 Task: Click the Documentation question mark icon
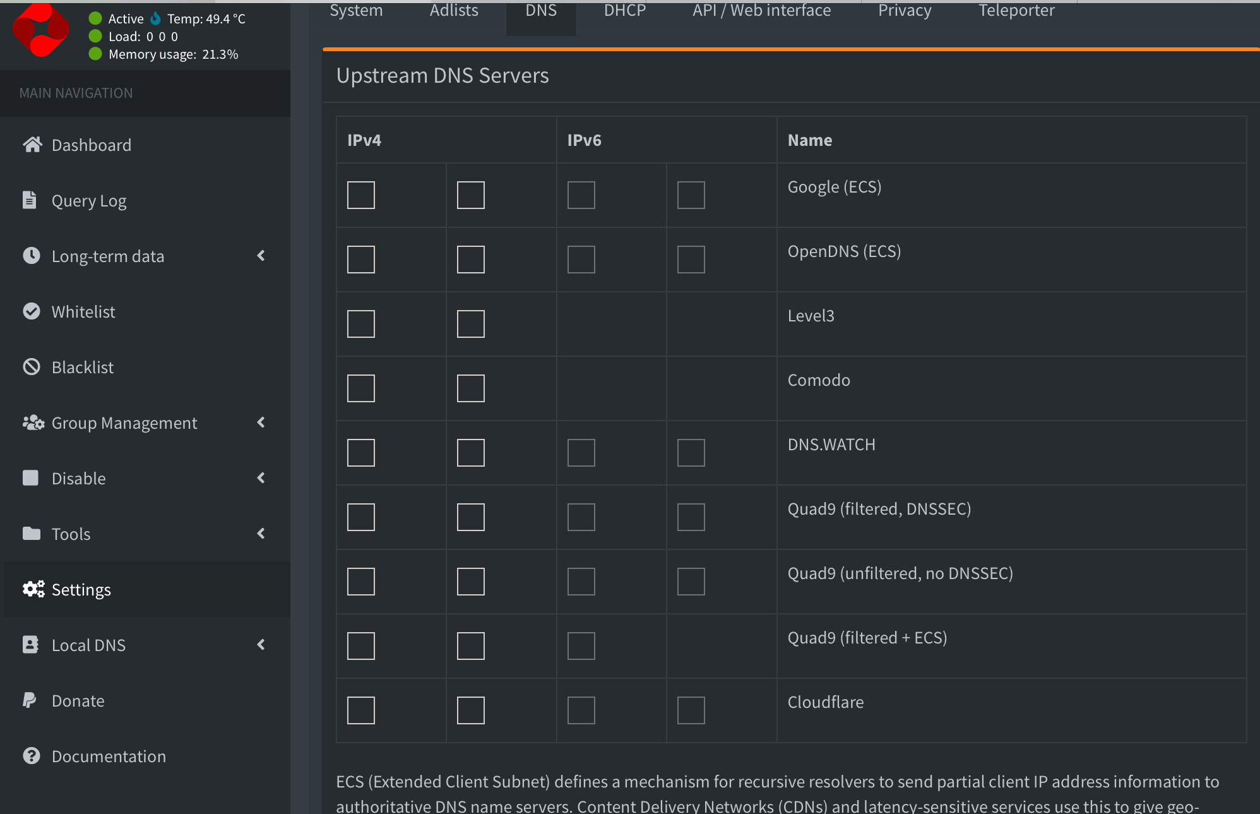coord(32,755)
